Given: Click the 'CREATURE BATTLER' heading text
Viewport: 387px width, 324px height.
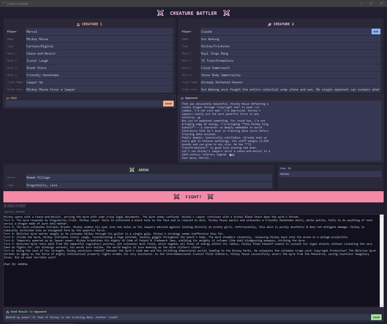Looking at the screenshot, I should point(193,13).
